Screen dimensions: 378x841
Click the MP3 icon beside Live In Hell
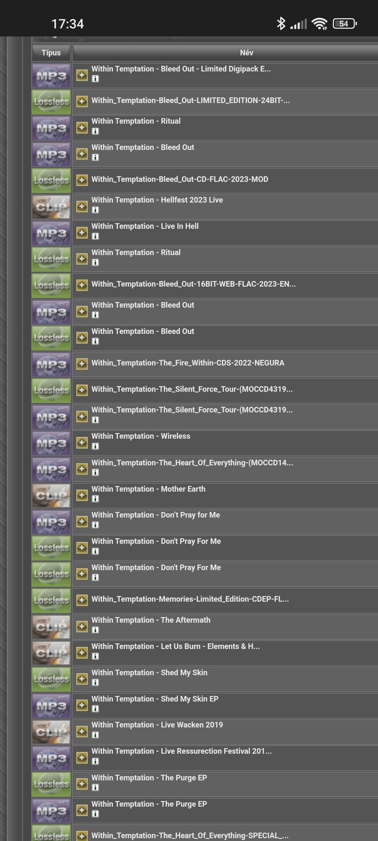[x=51, y=233]
